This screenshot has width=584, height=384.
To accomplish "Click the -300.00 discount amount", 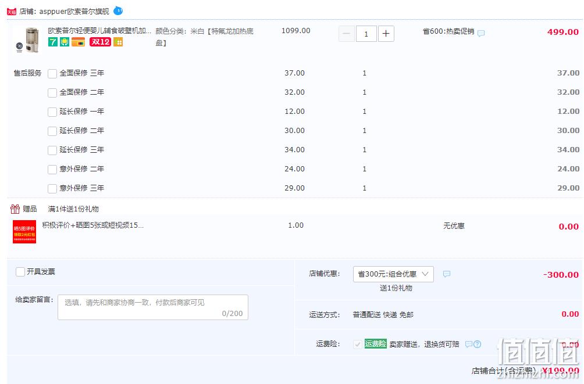I will click(x=561, y=275).
